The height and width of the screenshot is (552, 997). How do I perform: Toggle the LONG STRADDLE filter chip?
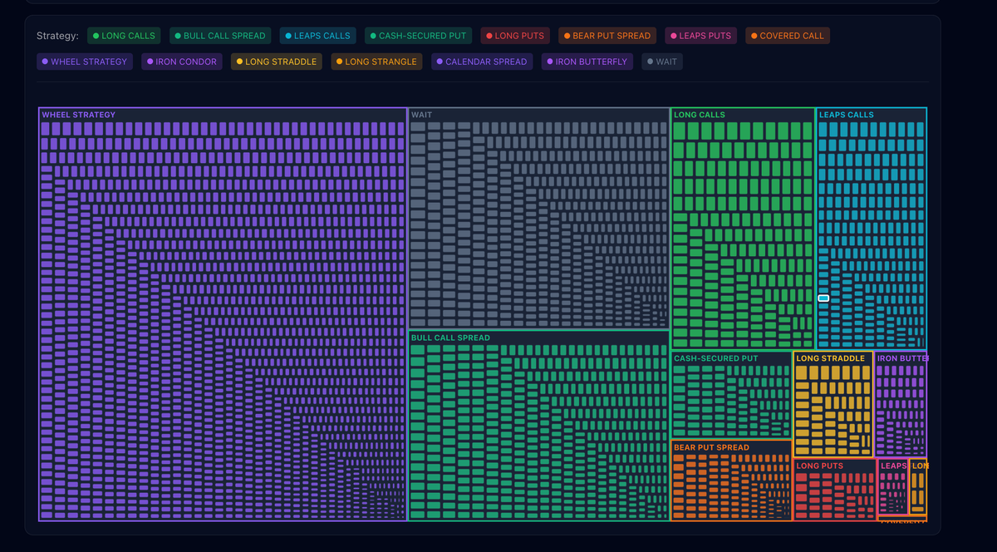[276, 62]
